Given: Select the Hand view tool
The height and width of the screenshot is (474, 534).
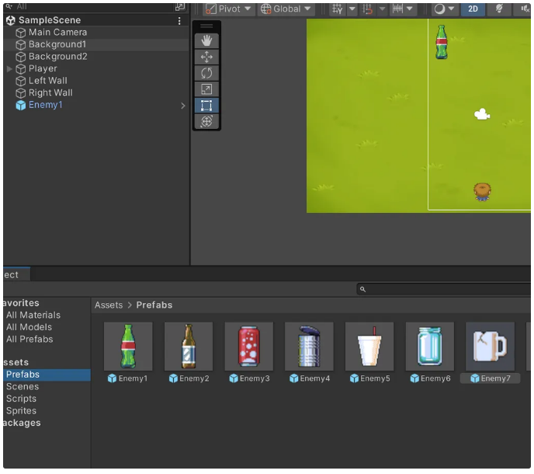Looking at the screenshot, I should pos(206,40).
